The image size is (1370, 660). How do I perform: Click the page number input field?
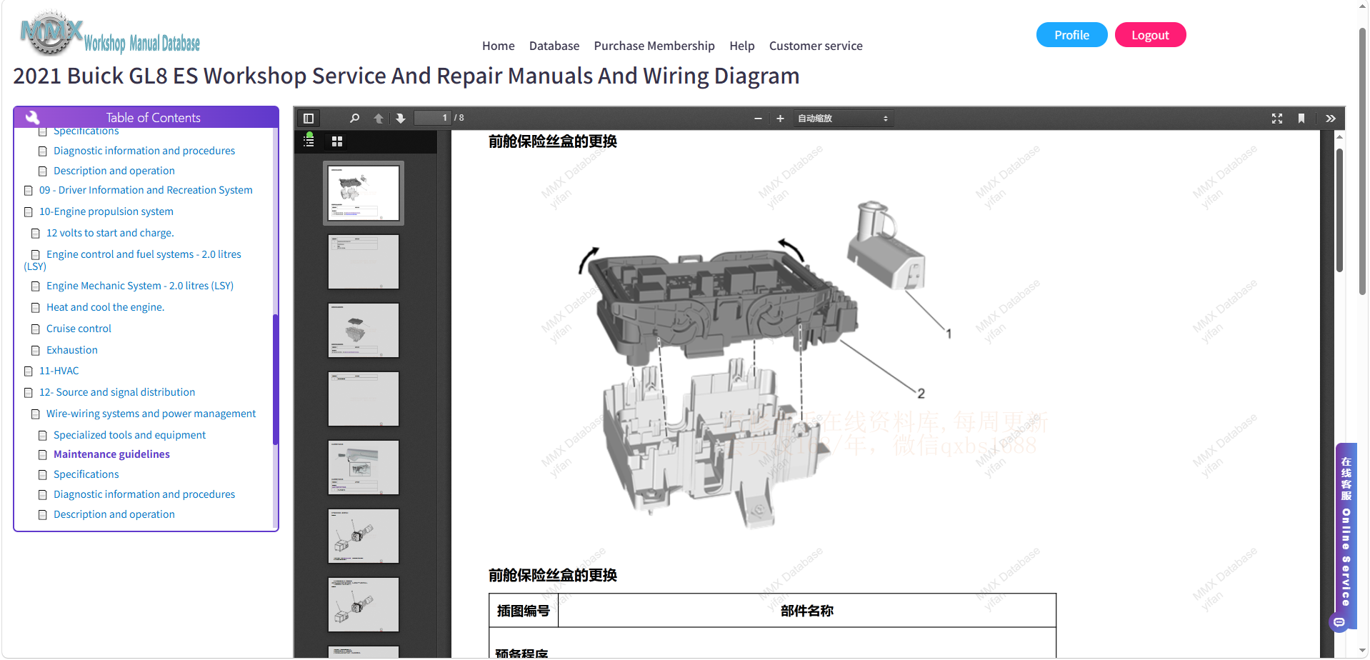433,118
